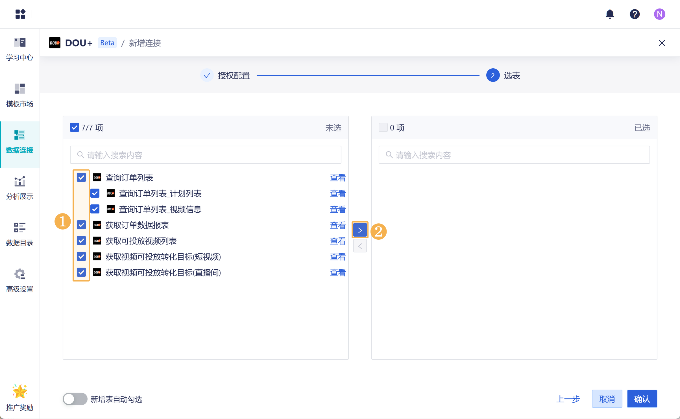Open 分析展示 from the sidebar

point(19,188)
